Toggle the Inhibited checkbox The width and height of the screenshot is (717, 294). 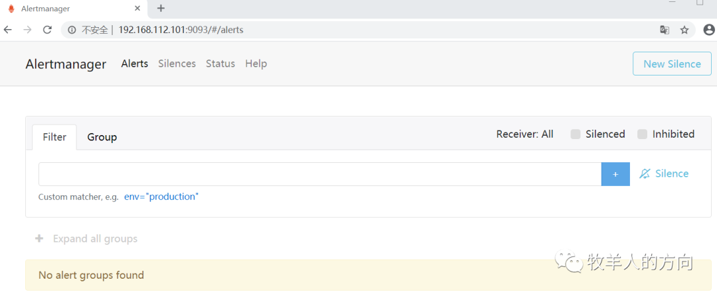643,134
